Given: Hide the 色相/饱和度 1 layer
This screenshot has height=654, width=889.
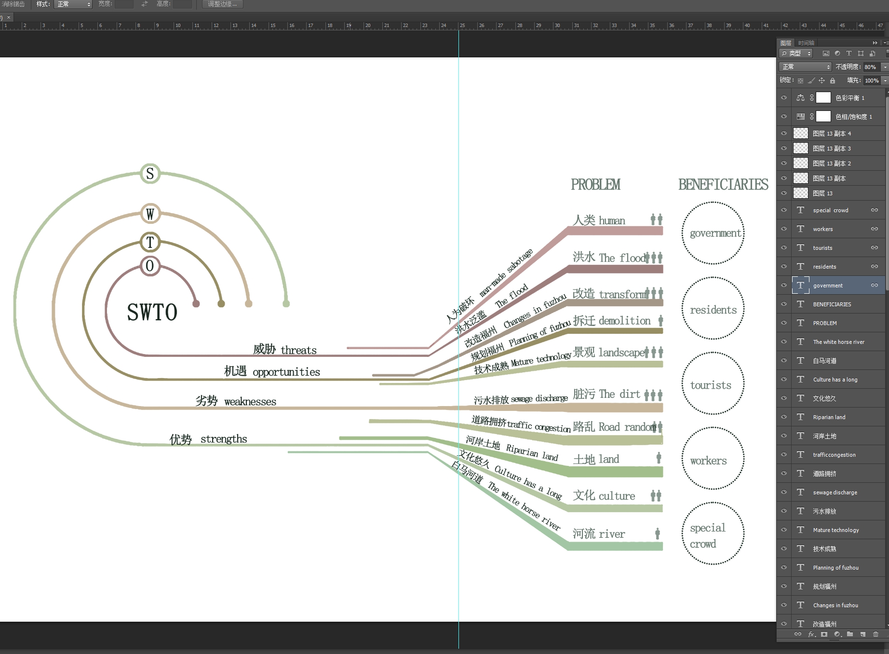Looking at the screenshot, I should 784,116.
